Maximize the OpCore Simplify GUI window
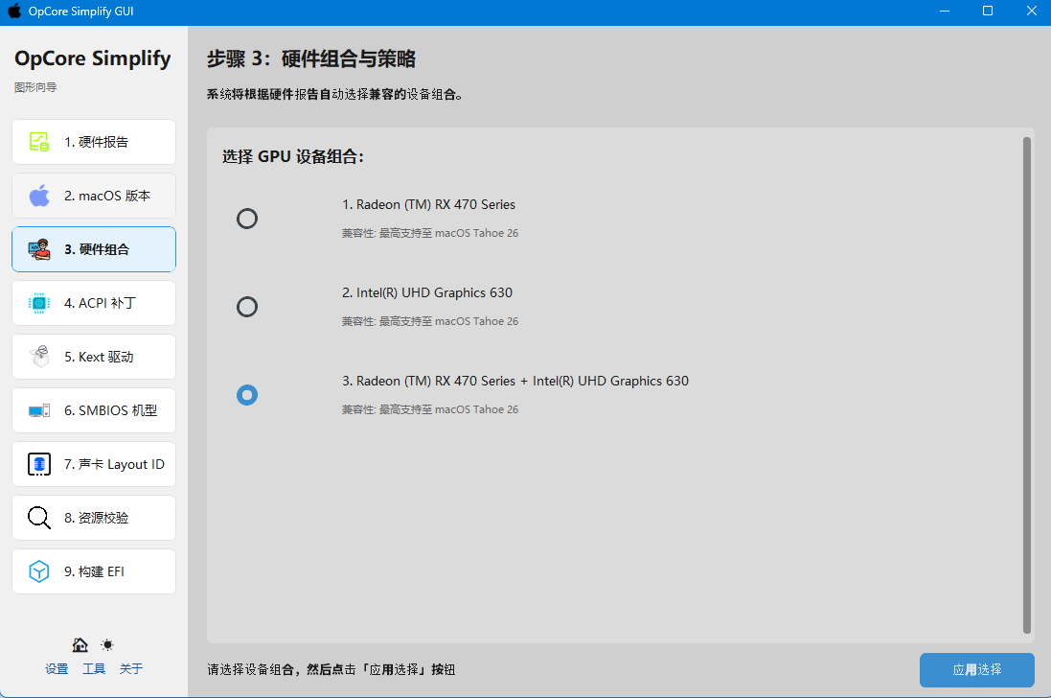This screenshot has width=1051, height=698. [988, 12]
